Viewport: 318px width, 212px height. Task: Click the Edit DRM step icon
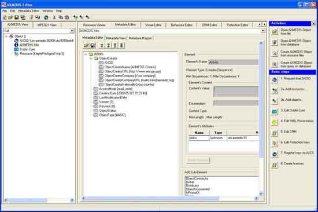click(x=275, y=133)
